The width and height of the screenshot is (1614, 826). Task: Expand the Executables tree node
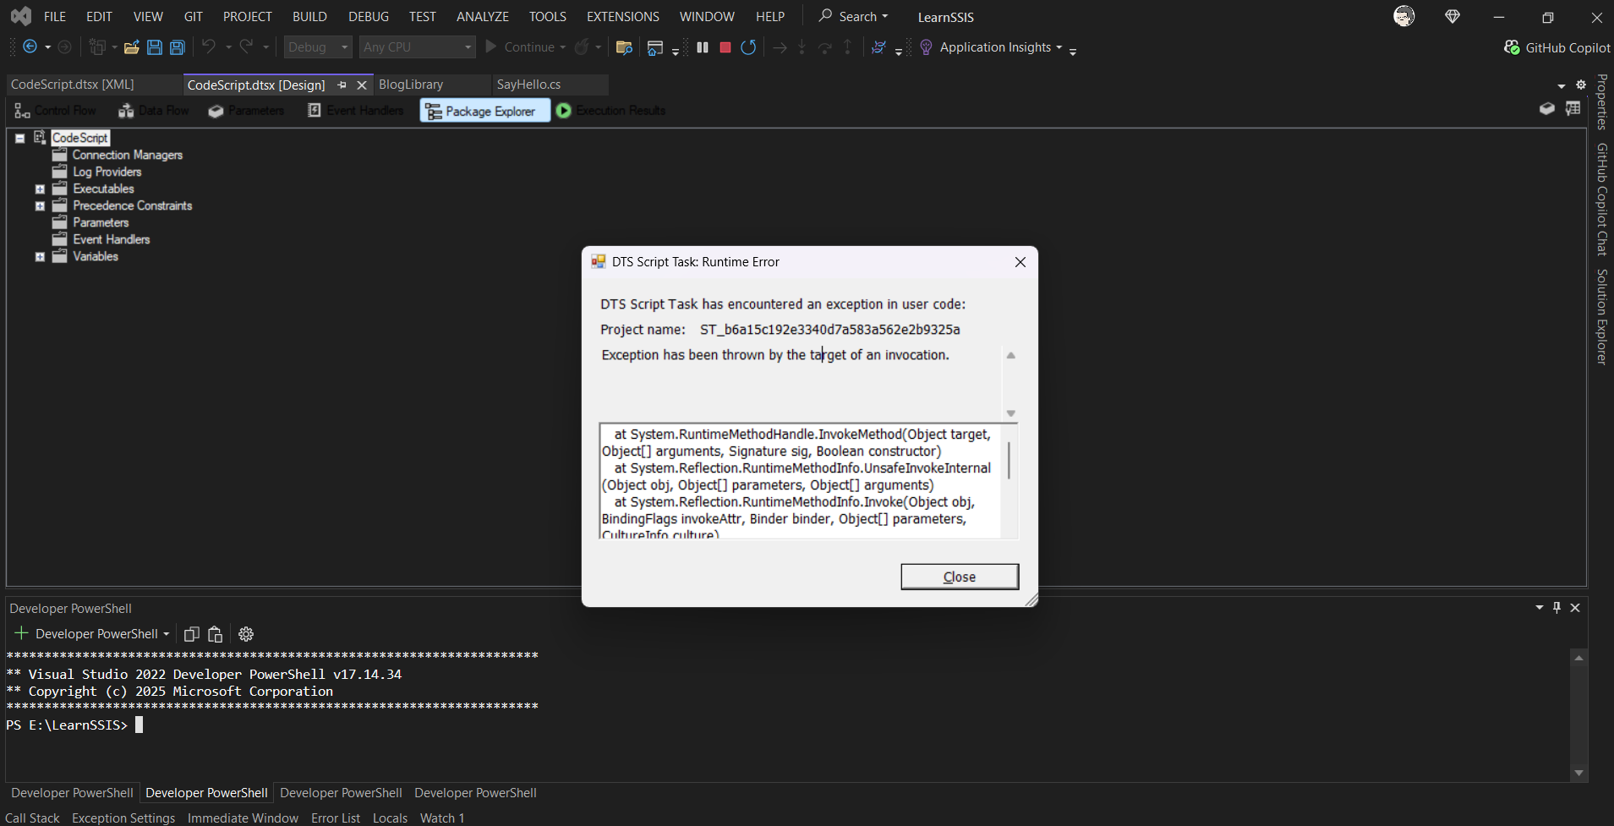[x=40, y=189]
